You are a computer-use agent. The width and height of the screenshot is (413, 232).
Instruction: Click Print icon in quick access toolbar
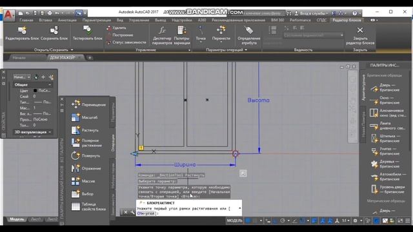tap(50, 13)
